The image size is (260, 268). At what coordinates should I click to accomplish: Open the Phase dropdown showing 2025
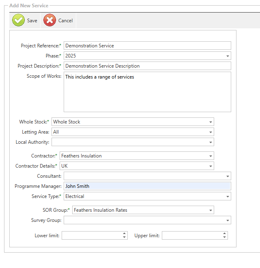pyautogui.click(x=228, y=56)
